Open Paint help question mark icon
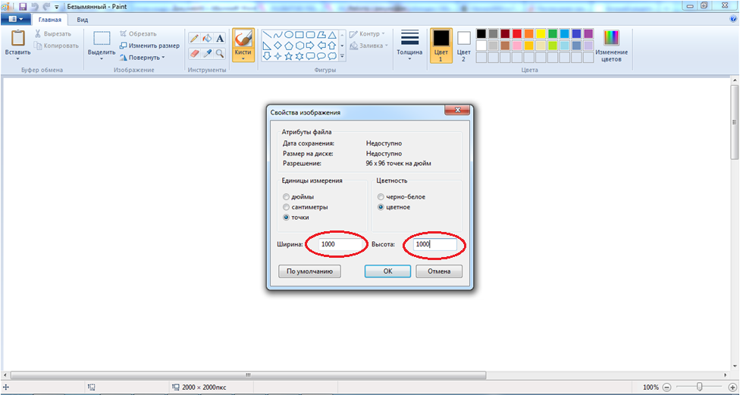Screen dimensions: 740x395 click(x=733, y=20)
